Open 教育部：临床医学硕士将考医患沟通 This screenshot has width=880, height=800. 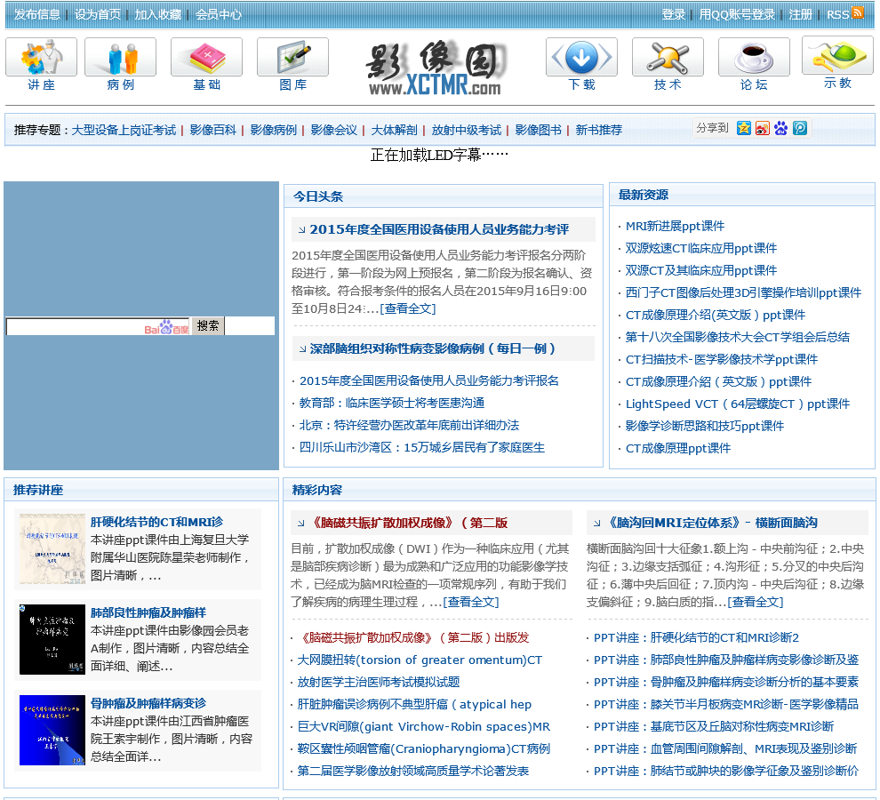392,403
